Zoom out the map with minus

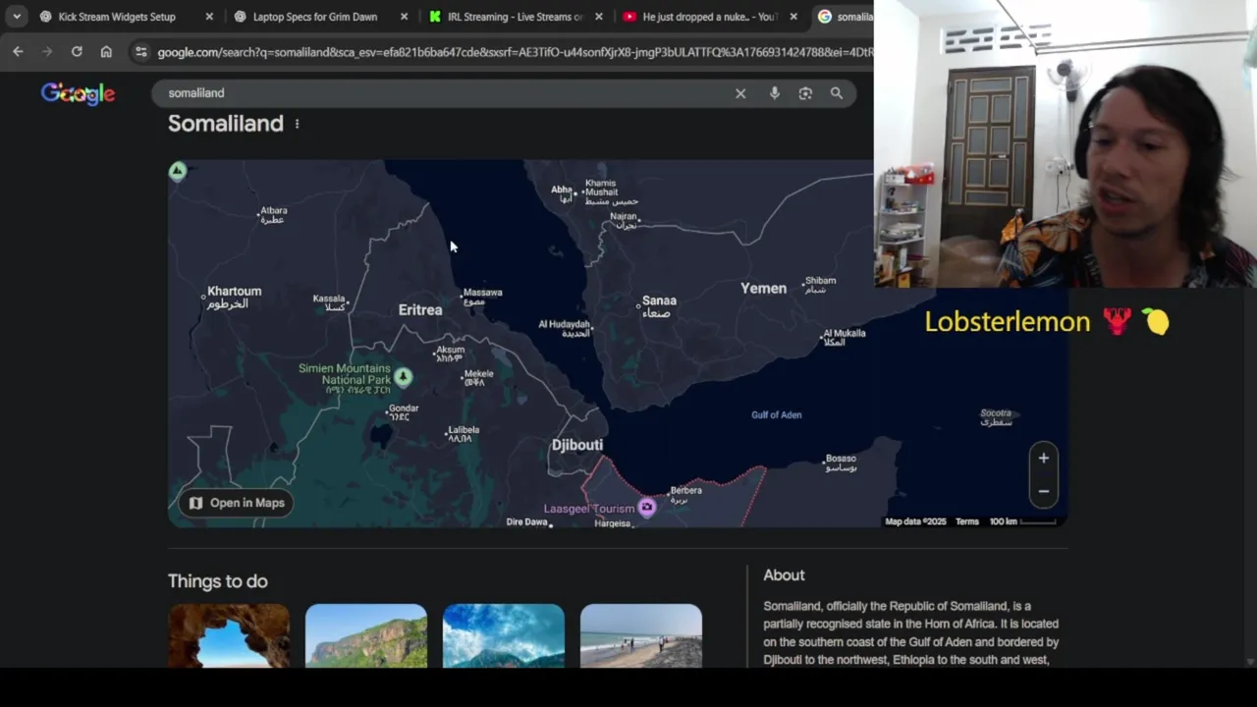1043,491
